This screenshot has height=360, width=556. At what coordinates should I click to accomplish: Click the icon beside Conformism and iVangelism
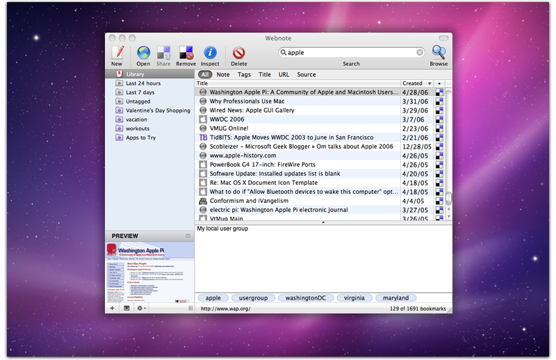[x=203, y=201]
